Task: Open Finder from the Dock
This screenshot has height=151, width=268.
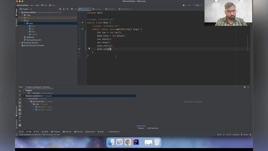Action: click(111, 142)
